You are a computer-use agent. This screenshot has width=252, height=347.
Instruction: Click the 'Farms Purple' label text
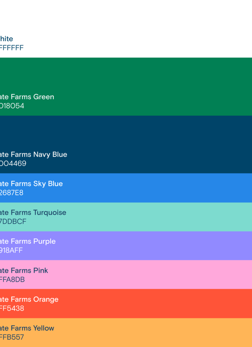point(33,241)
